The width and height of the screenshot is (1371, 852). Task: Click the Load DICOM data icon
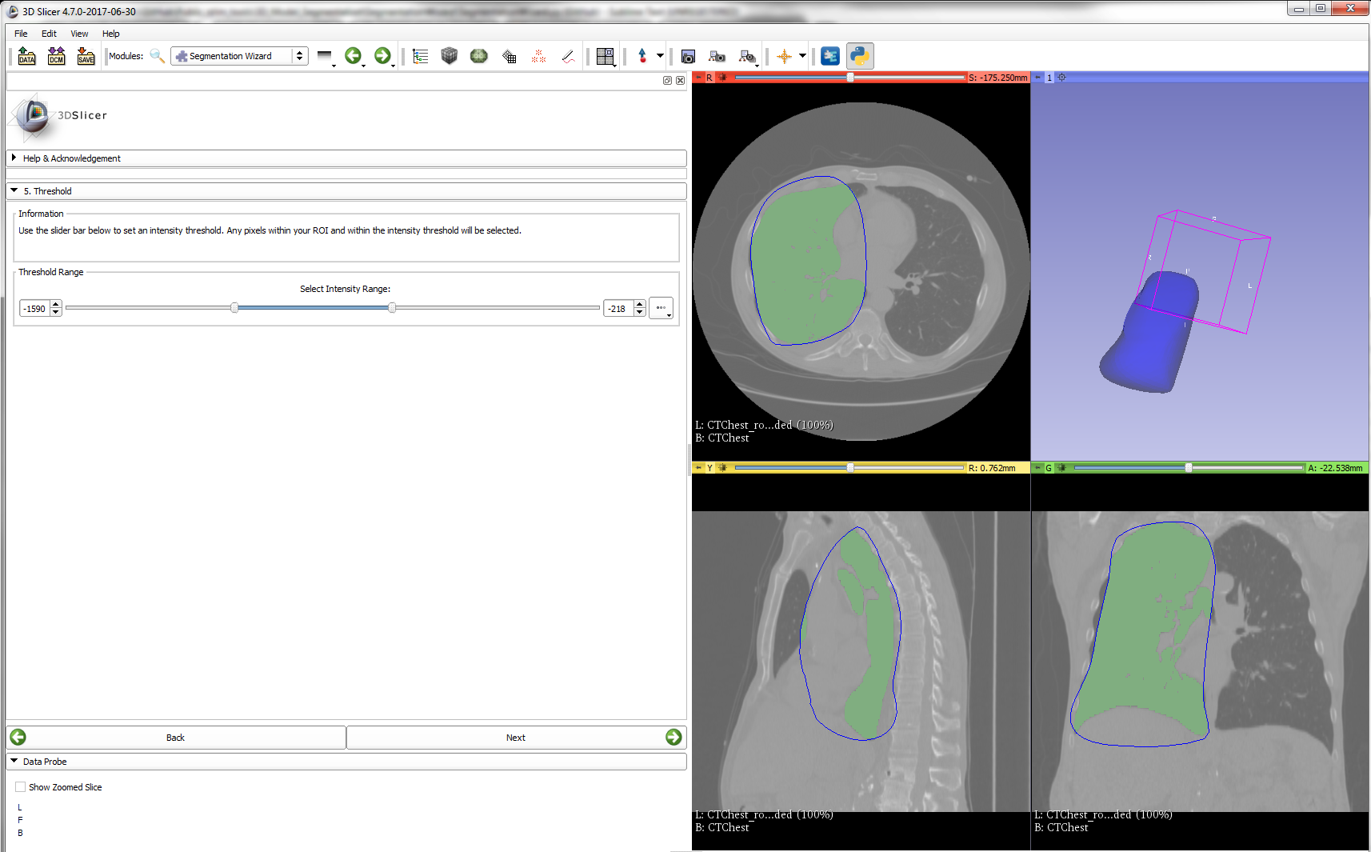(56, 56)
